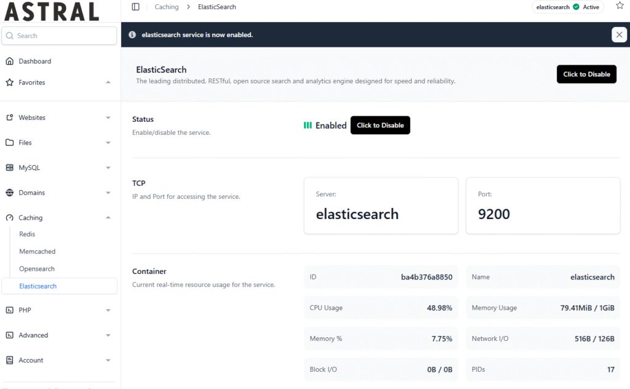Image resolution: width=630 pixels, height=389 pixels.
Task: Click the Network I/O 516B / 126B value
Action: tap(595, 339)
